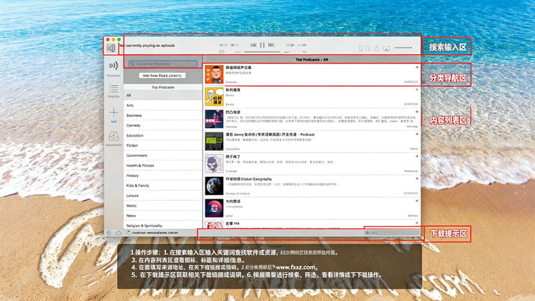Image resolution: width=535 pixels, height=301 pixels.
Task: Select the Health & Fitness category
Action: point(163,165)
